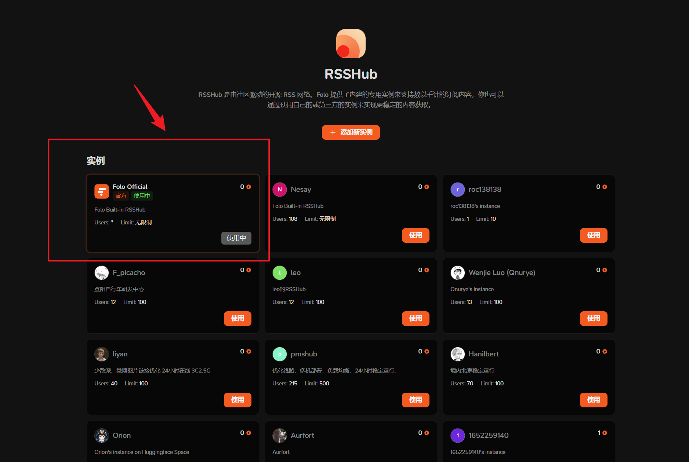Click the Aurfort card name
Viewport: 689px width, 462px height.
tap(302, 436)
